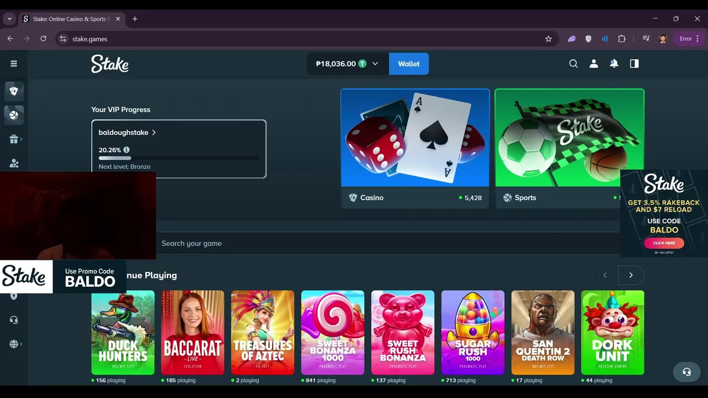Open the notifications bell
Image resolution: width=708 pixels, height=398 pixels.
point(614,64)
